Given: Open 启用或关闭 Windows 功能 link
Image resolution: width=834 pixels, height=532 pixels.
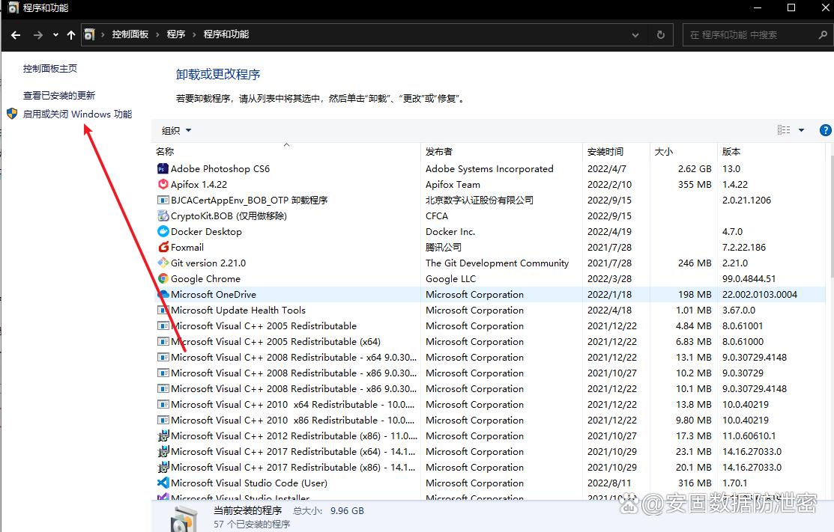Looking at the screenshot, I should coord(77,114).
